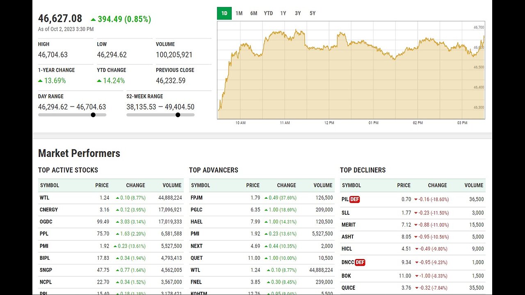Select the 1Y chart range
This screenshot has width=525, height=295.
click(x=283, y=13)
